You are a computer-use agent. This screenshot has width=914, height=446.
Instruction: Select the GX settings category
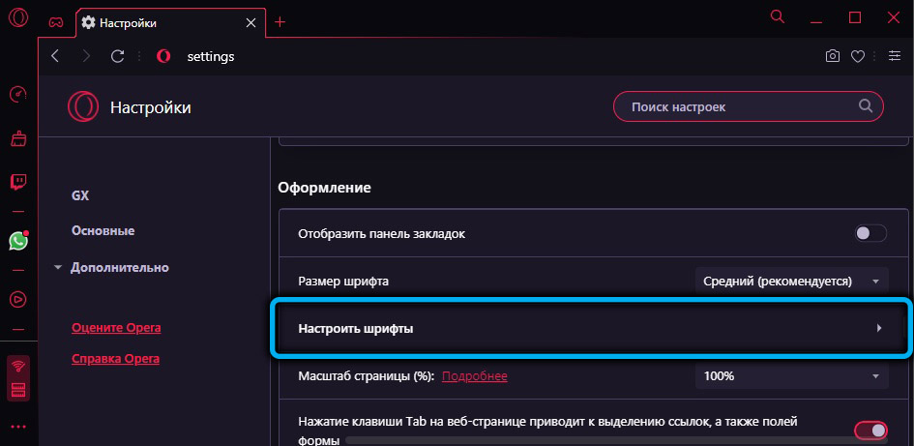pos(80,195)
